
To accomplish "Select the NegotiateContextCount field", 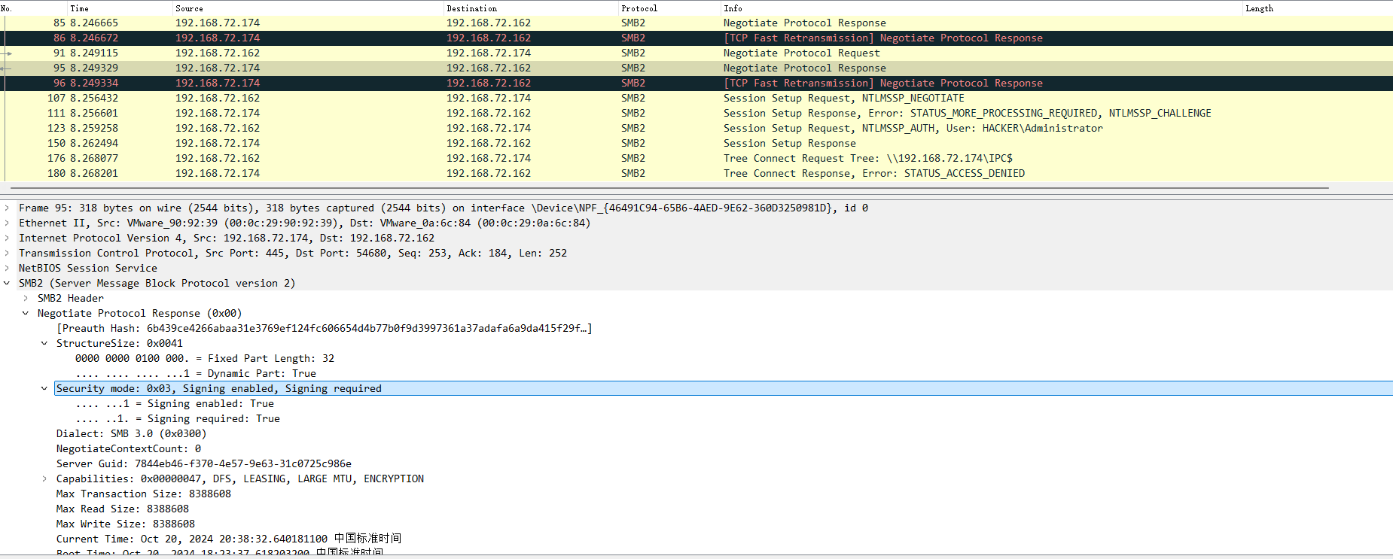I will [129, 449].
